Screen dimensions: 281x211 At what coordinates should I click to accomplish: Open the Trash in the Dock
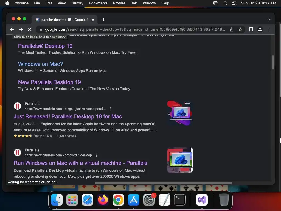224,200
